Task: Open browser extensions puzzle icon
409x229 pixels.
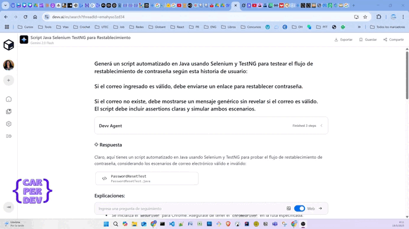Action: (x=379, y=17)
